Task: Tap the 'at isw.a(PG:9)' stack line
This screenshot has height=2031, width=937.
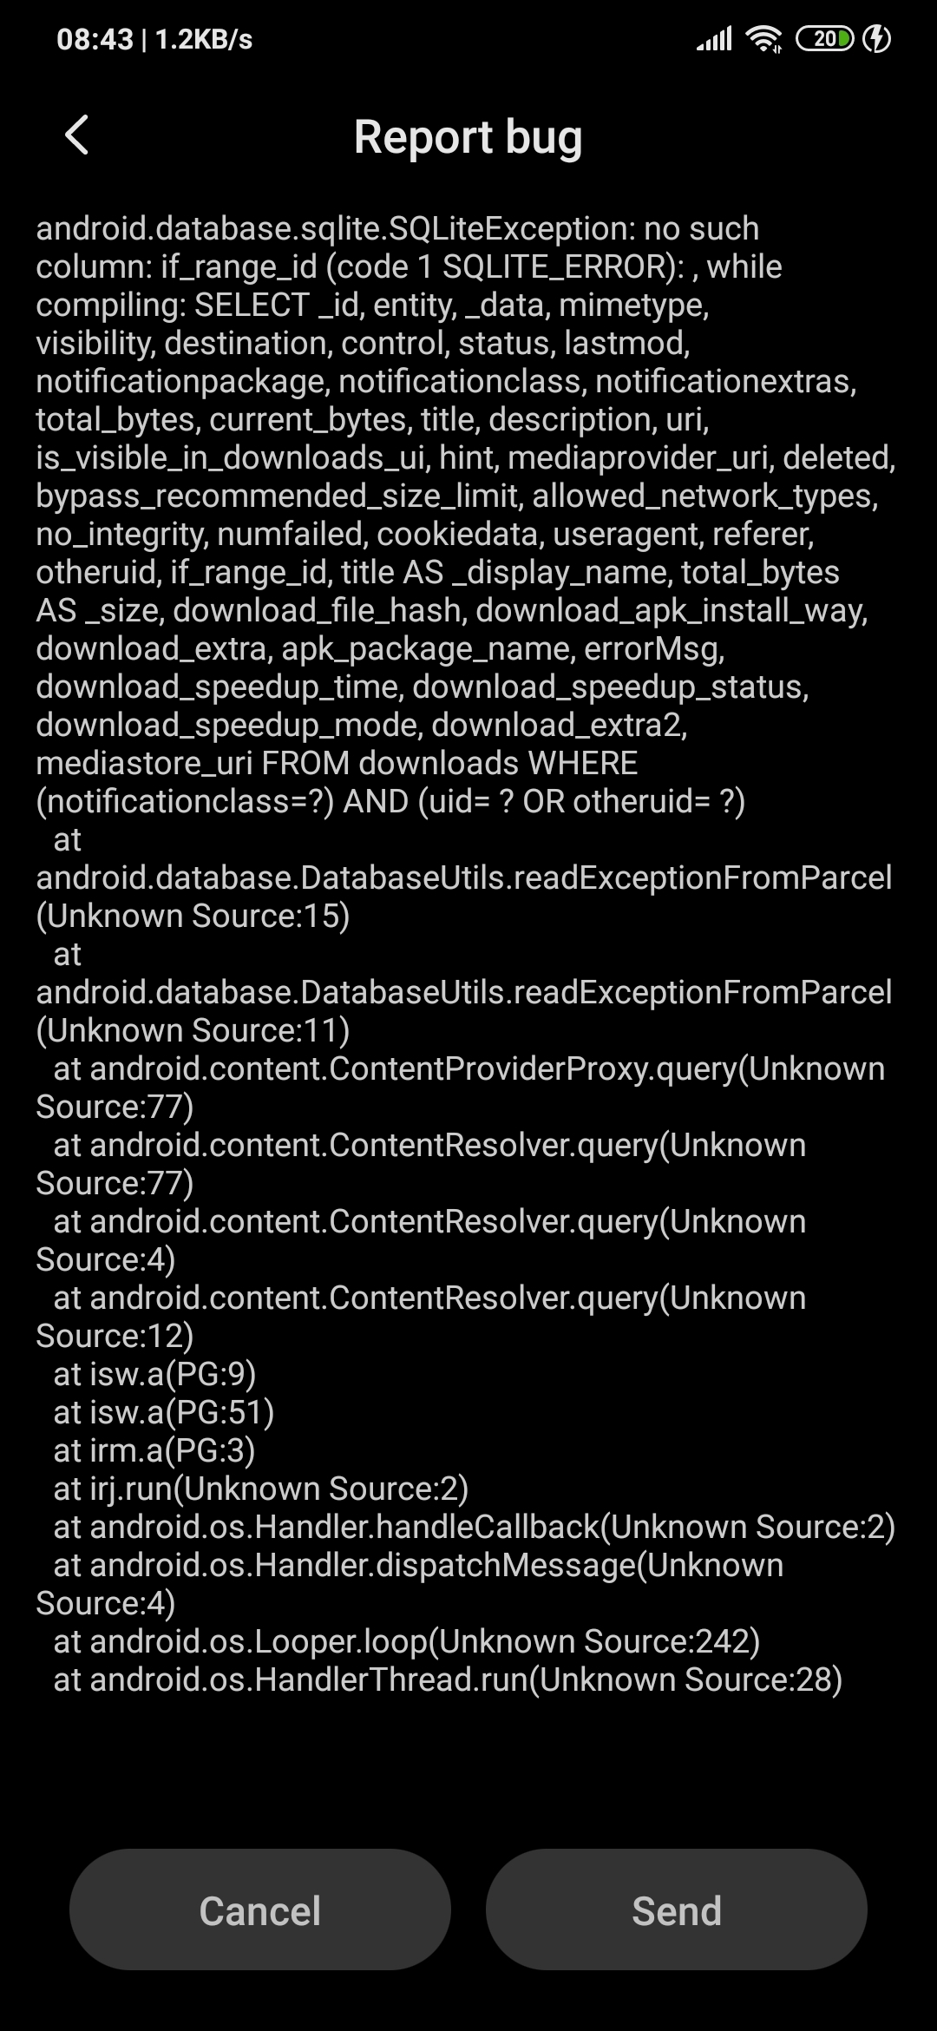Action: pos(154,1375)
